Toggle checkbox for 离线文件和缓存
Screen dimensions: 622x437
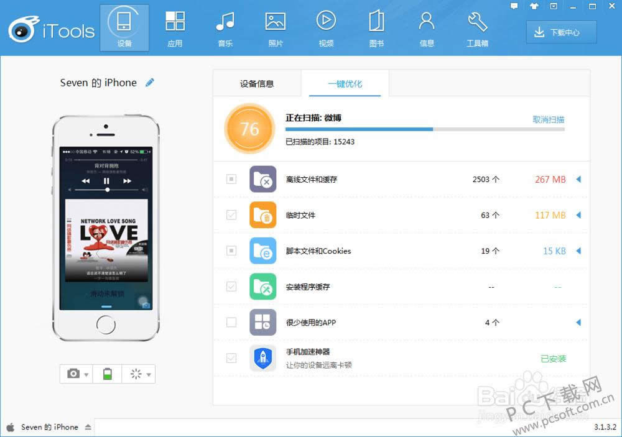[x=231, y=179]
